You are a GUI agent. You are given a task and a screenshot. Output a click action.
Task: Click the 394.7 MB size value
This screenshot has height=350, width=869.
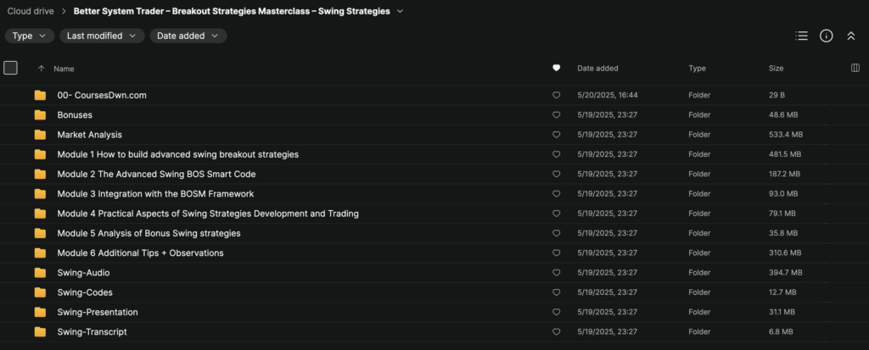785,273
